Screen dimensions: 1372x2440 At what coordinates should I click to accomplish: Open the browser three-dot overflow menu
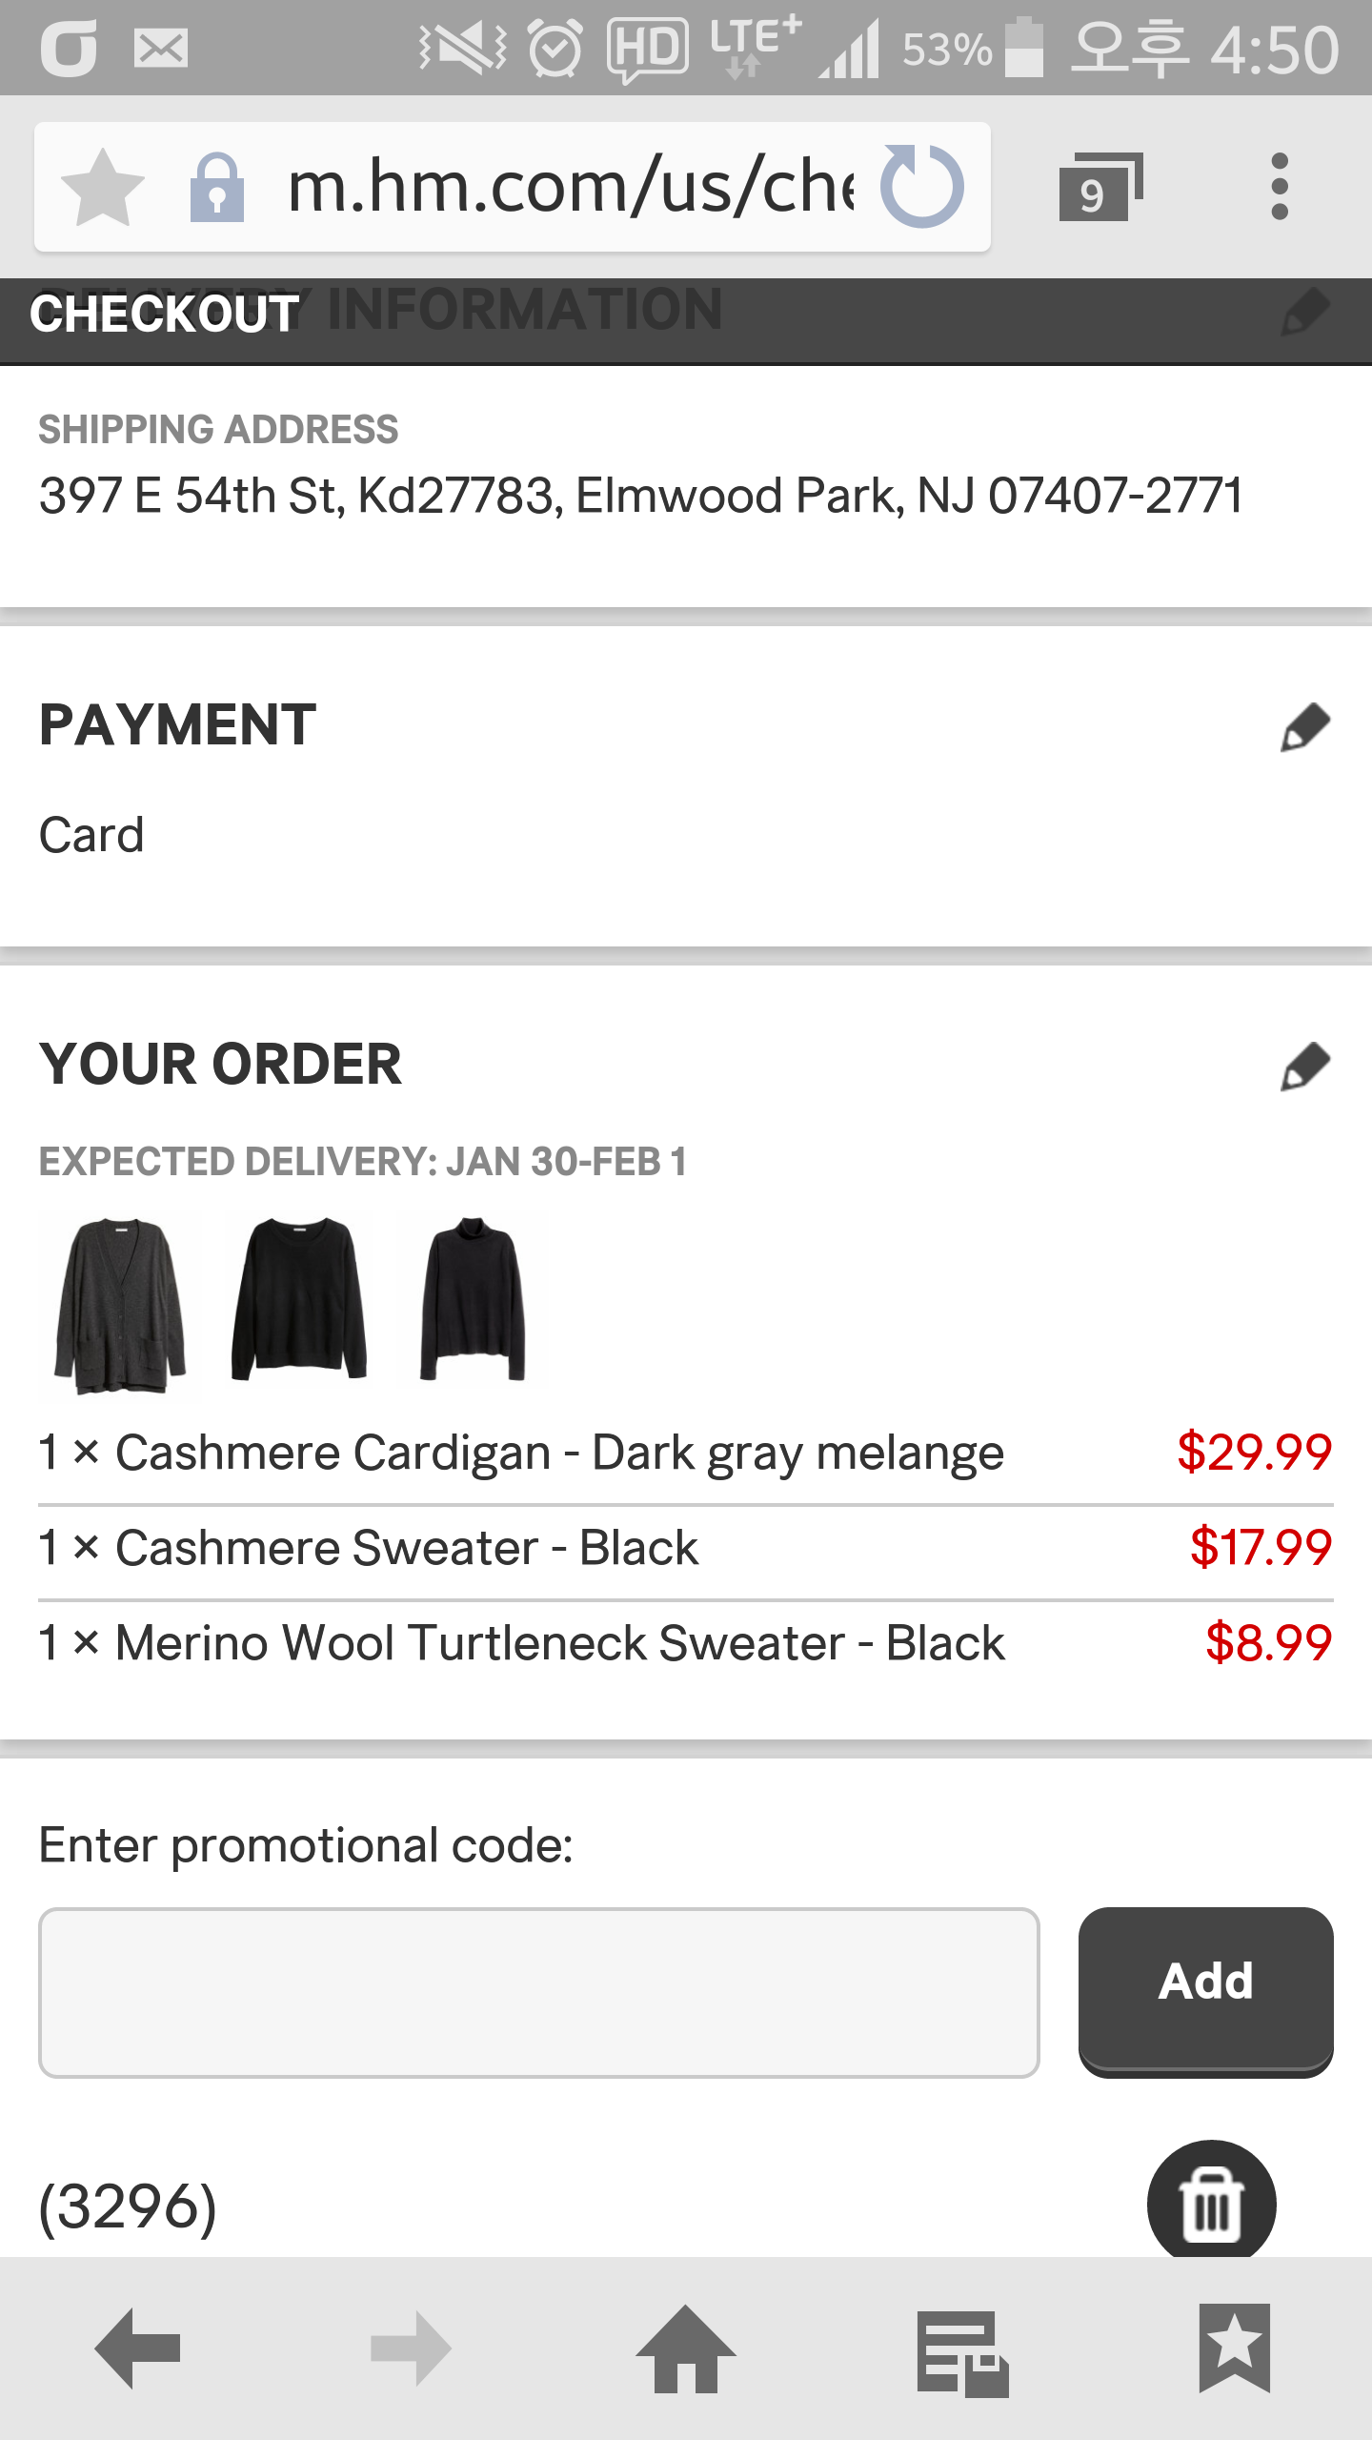1280,187
